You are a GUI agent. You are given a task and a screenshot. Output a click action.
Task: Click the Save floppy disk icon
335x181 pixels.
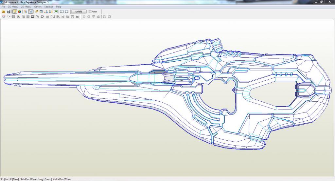[x=9, y=11]
